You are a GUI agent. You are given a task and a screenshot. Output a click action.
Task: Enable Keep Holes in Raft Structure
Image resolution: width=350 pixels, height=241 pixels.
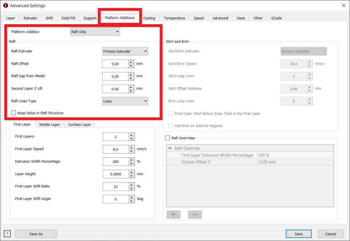tap(14, 113)
